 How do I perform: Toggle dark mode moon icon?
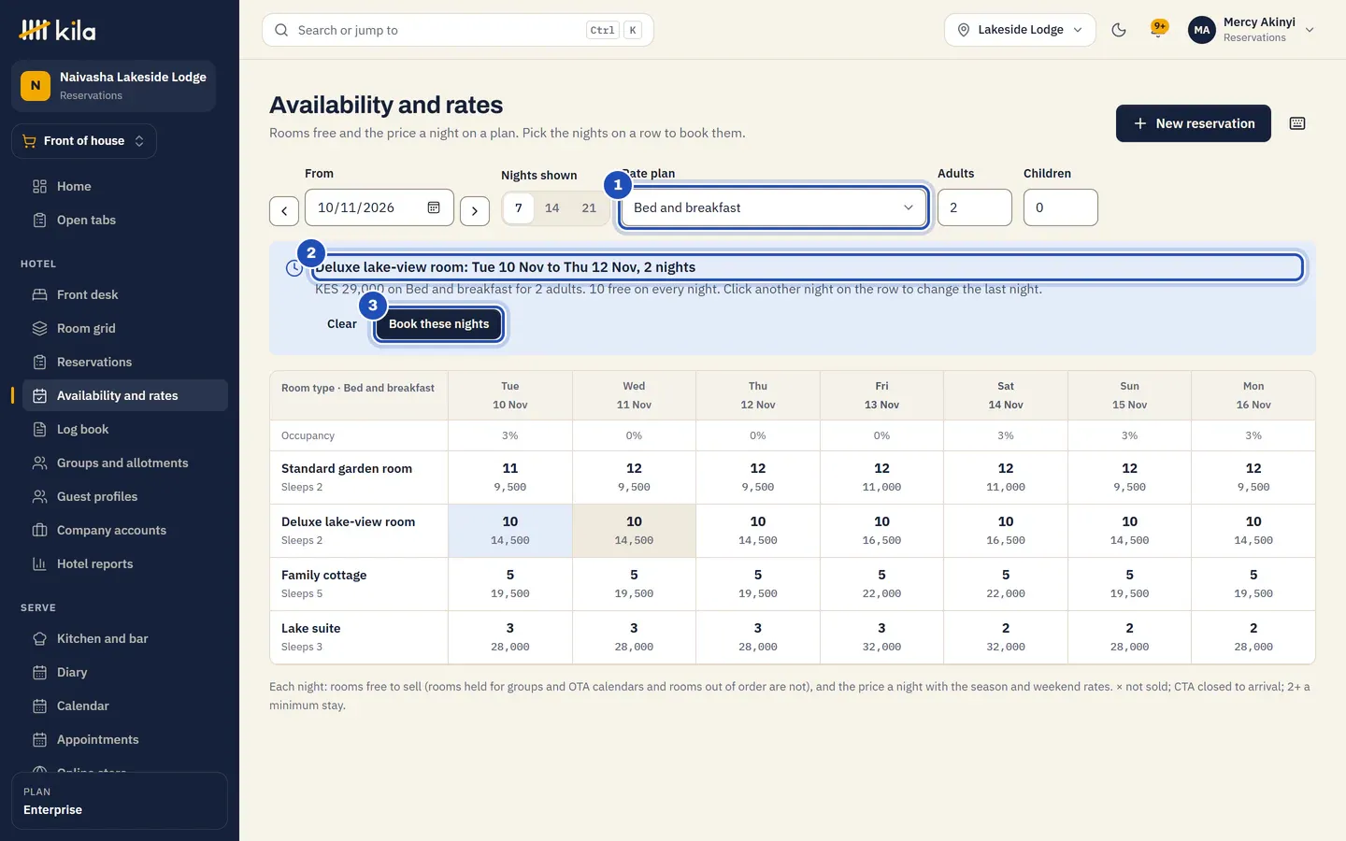click(x=1119, y=30)
